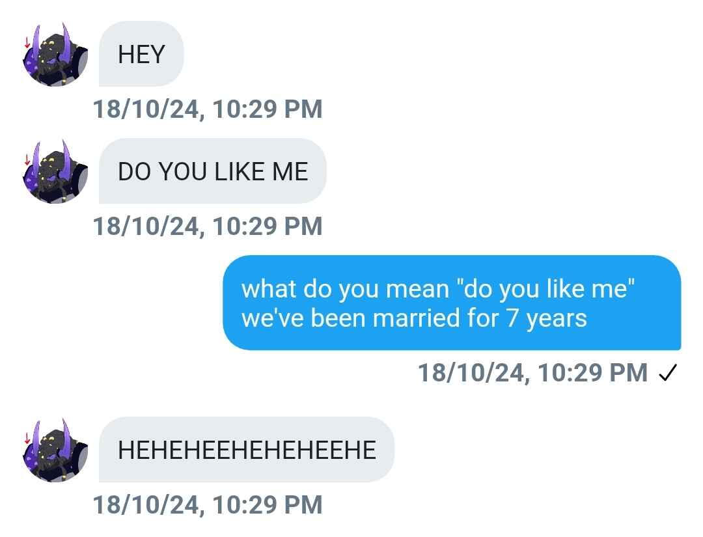Click the 10:29 PM time below HEHEHEEHEHEHEEHE
Screen dimensions: 703x537
(x=267, y=504)
